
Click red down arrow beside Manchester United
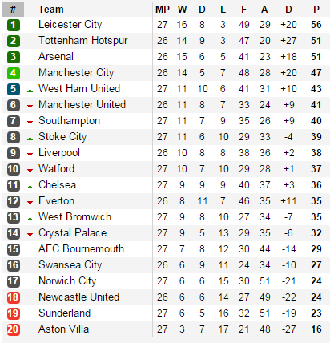pyautogui.click(x=30, y=107)
